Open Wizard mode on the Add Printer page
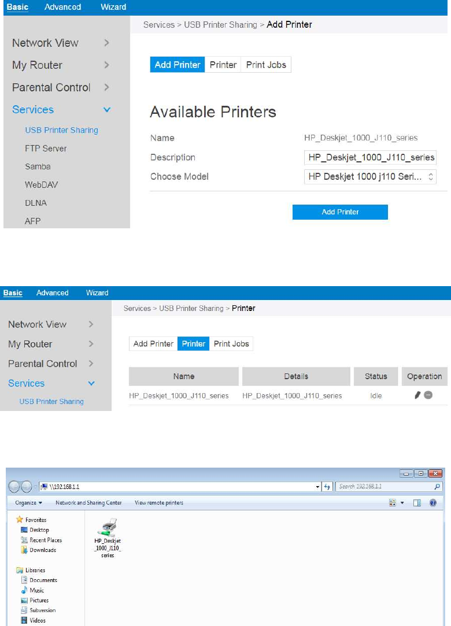Screen dimensions: 451x626 [x=113, y=7]
